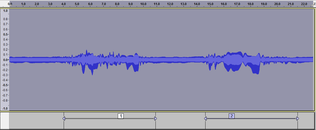Click the 12.0 mark on the timeline ruler
Screen dimensions: 316x130
pos(170,4)
